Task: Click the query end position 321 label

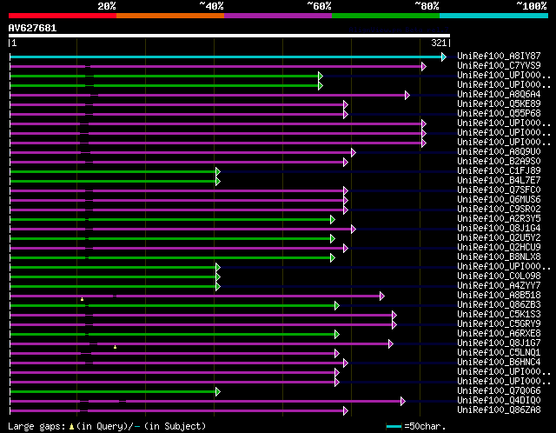Action: [x=439, y=43]
